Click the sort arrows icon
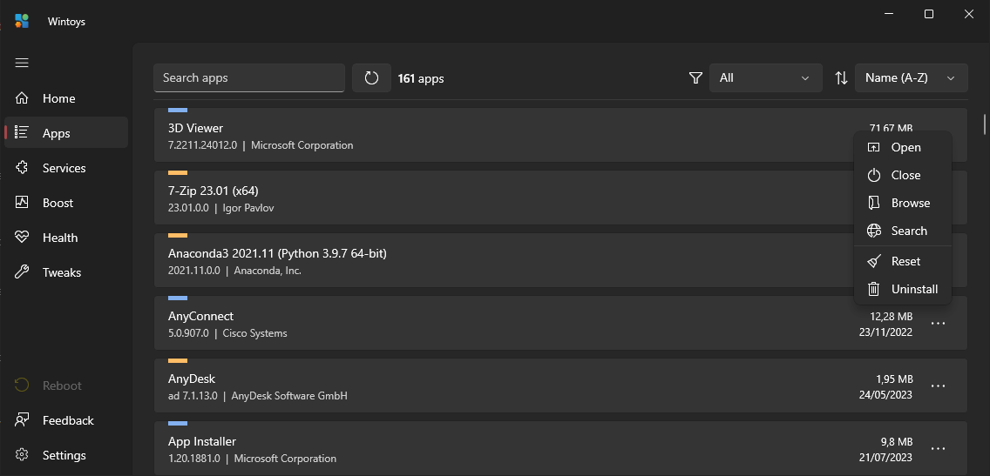 [841, 78]
